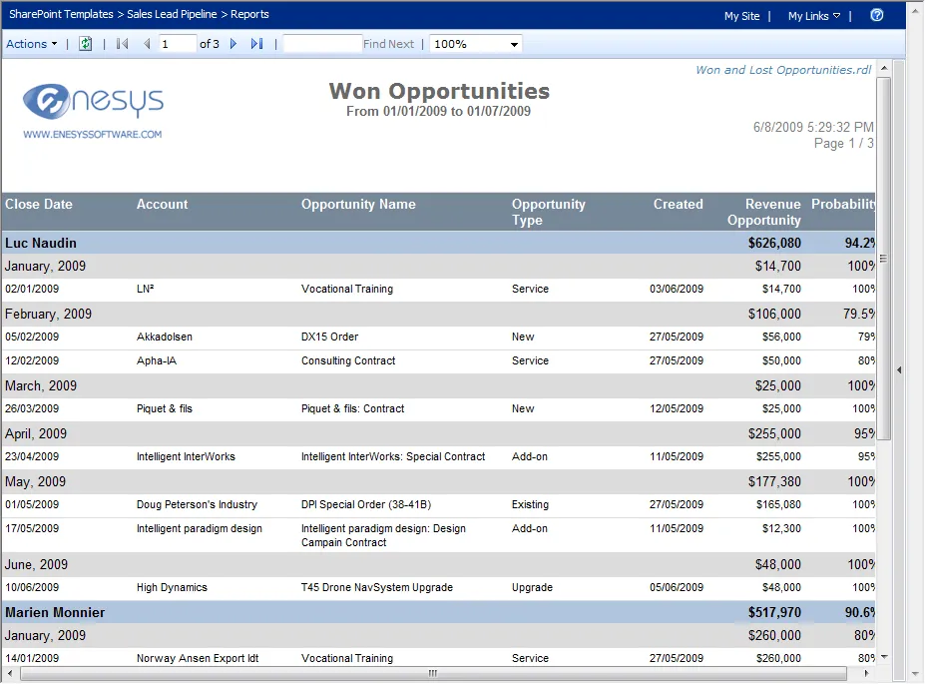
Task: Advance to the next report page
Action: pyautogui.click(x=233, y=44)
